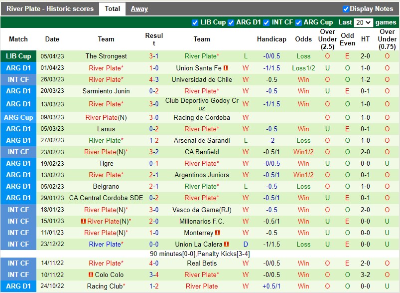This screenshot has width=400, height=293.
Task: Click red card icon beside Union La Calera
Action: pyautogui.click(x=226, y=244)
